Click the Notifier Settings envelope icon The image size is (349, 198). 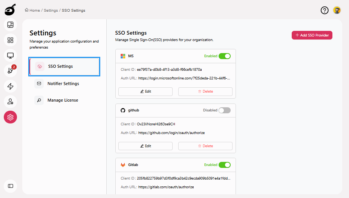pyautogui.click(x=39, y=84)
